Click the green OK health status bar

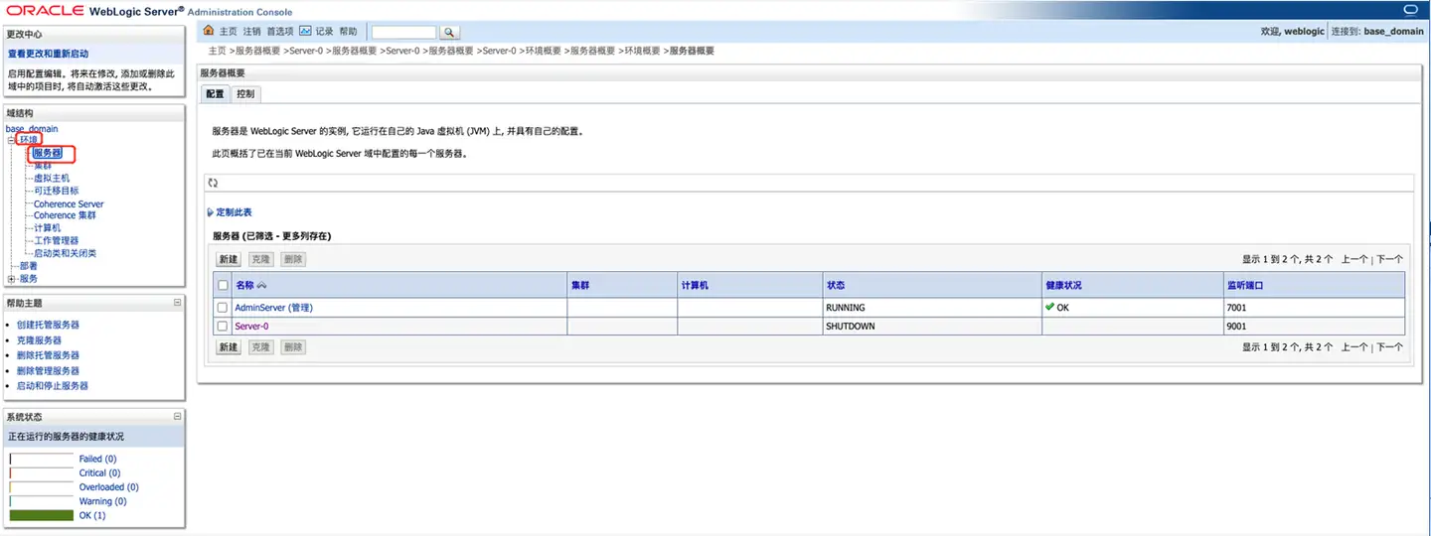(41, 515)
